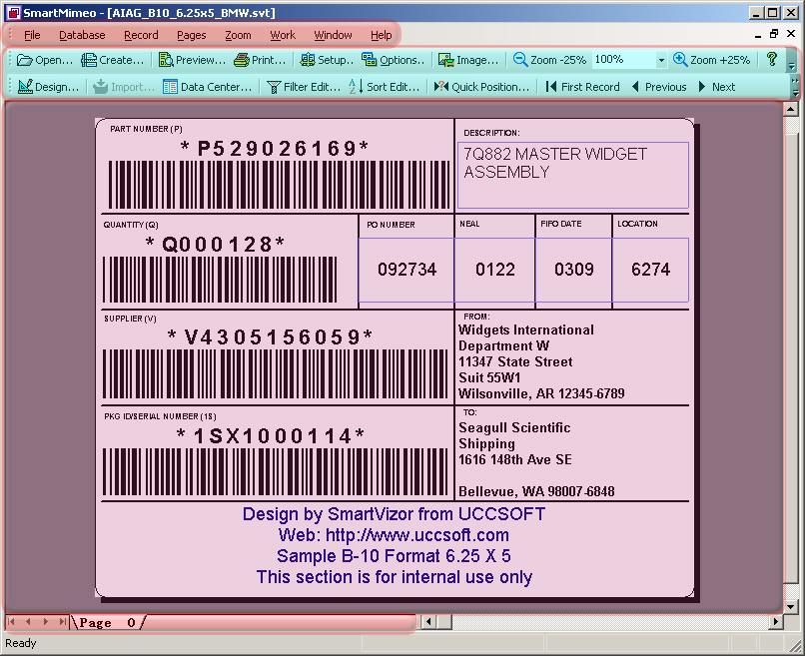Click the quantity text '* Q000128*'
805x656 pixels.
(x=215, y=245)
